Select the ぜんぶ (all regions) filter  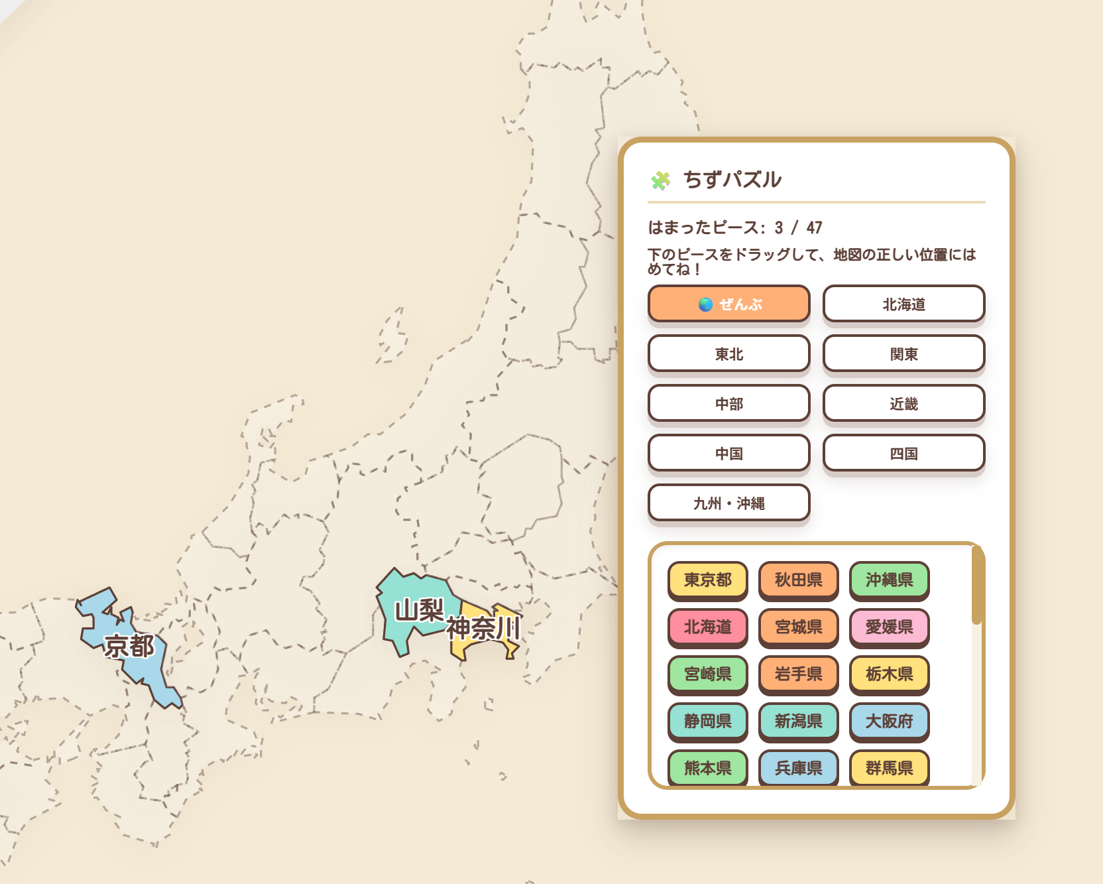[x=728, y=304]
